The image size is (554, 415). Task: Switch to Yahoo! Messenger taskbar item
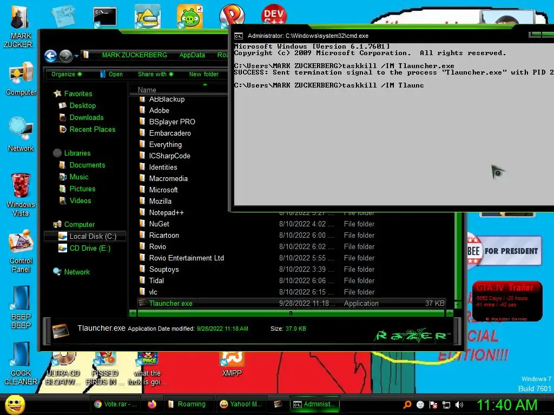(x=241, y=404)
